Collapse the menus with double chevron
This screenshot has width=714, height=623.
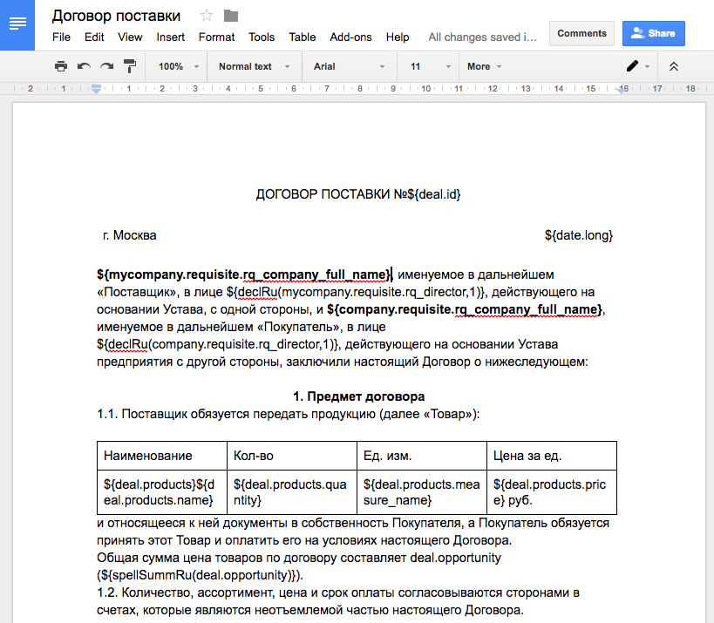(673, 66)
